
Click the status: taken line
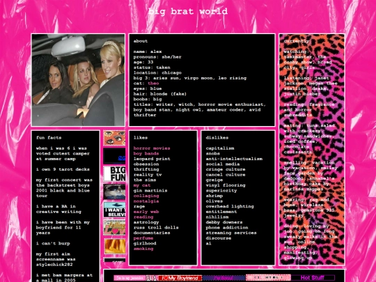152,68
